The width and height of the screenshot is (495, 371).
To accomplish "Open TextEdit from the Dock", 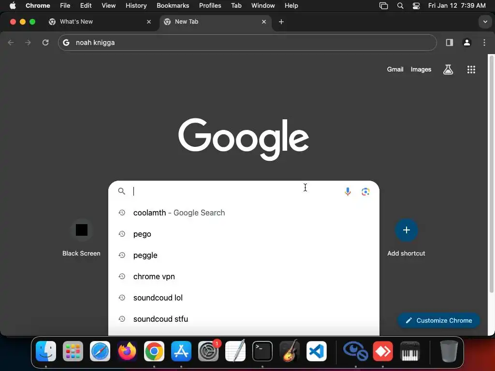I will pyautogui.click(x=235, y=351).
